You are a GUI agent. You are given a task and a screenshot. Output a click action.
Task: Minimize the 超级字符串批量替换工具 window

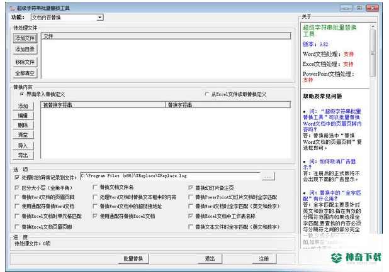tap(346, 8)
